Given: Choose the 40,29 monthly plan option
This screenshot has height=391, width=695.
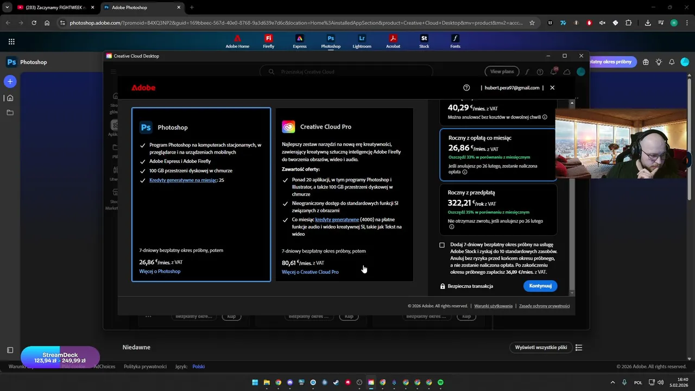Looking at the screenshot, I should 498,112.
